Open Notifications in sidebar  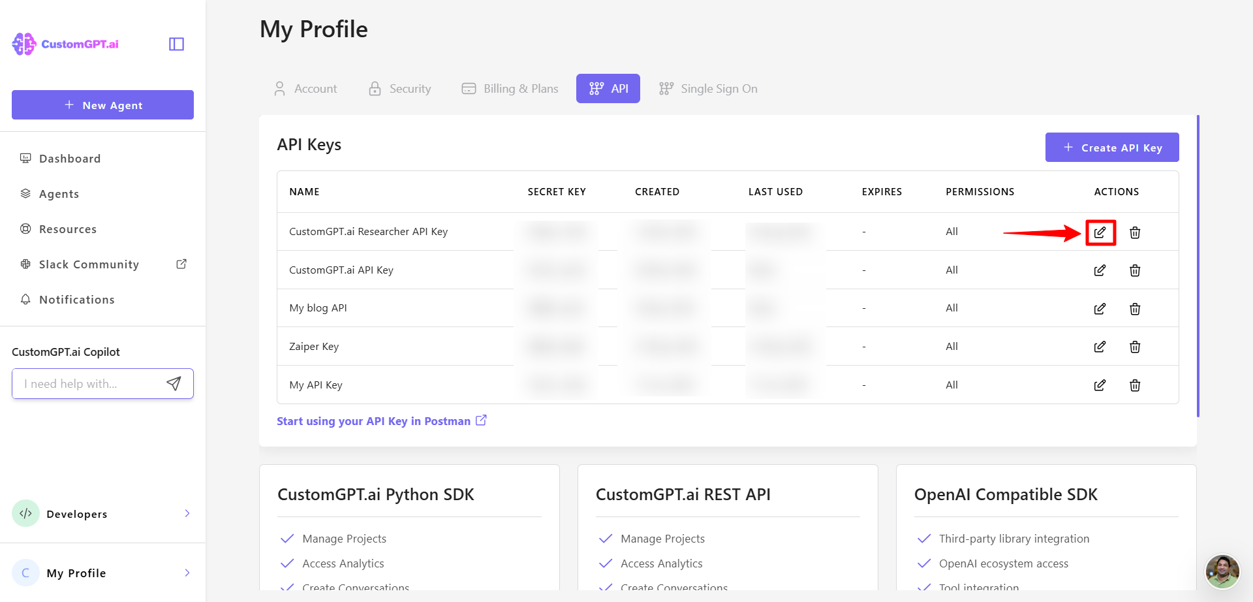point(76,300)
